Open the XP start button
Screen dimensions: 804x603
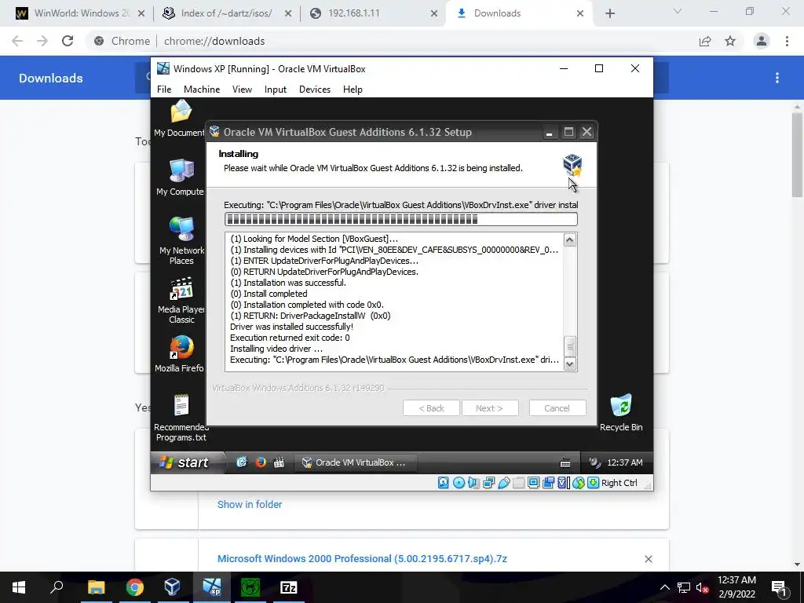[188, 462]
